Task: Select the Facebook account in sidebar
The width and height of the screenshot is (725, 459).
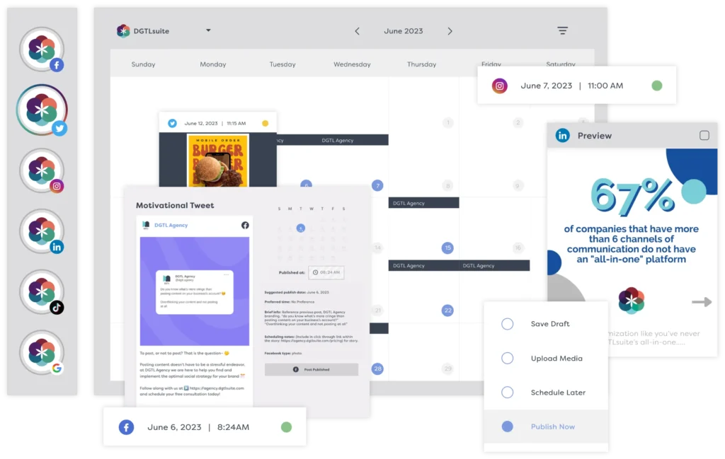Action: 42,50
